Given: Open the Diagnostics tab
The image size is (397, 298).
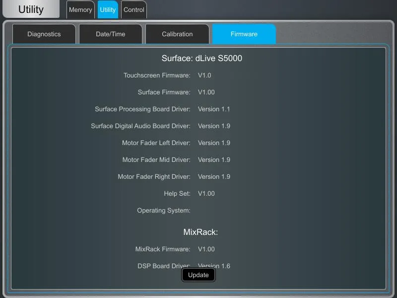Looking at the screenshot, I should pos(44,34).
